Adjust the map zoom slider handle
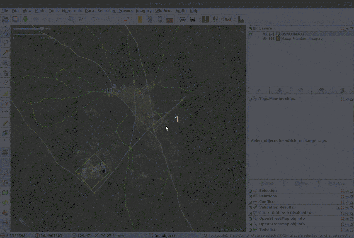This screenshot has width=354, height=238. click(42, 29)
